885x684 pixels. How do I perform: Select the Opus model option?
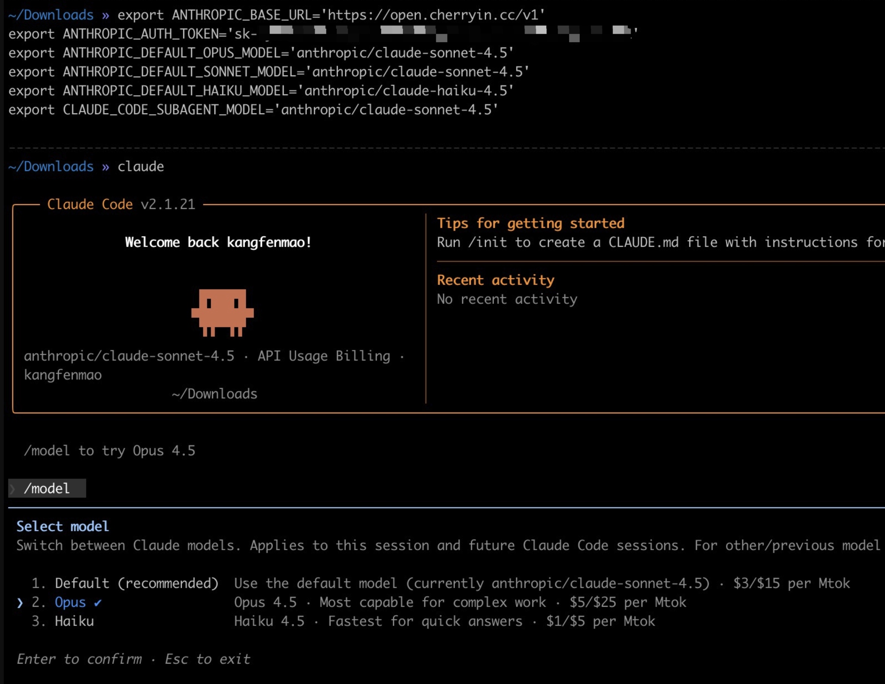[70, 603]
